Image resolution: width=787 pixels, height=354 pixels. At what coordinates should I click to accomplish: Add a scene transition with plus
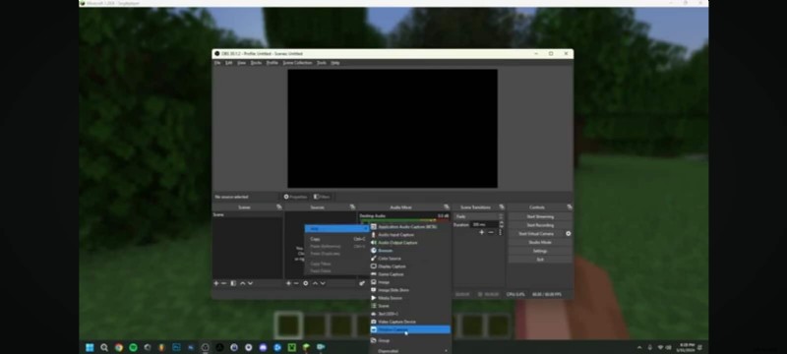point(482,233)
